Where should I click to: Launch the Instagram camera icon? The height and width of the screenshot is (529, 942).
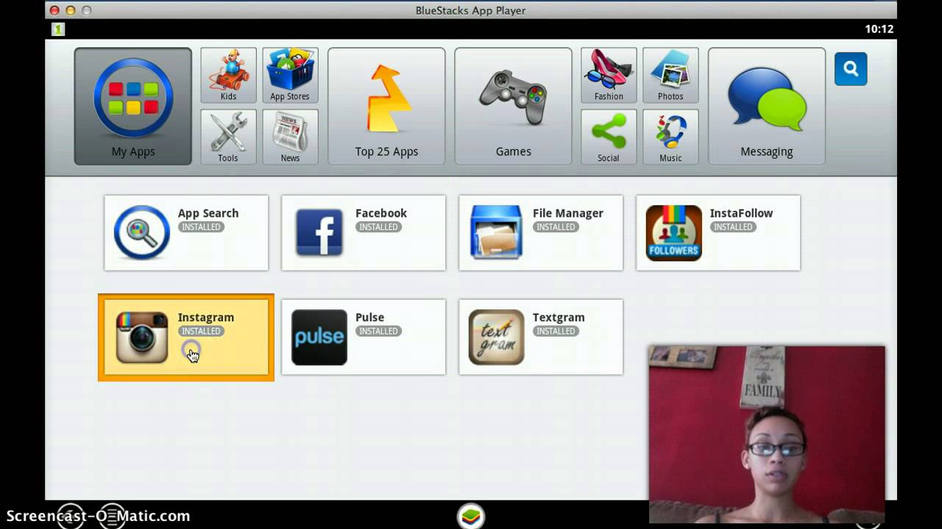pyautogui.click(x=142, y=337)
